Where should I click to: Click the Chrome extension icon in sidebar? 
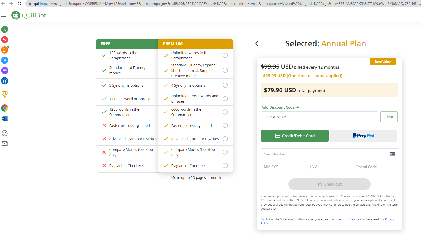click(5, 108)
